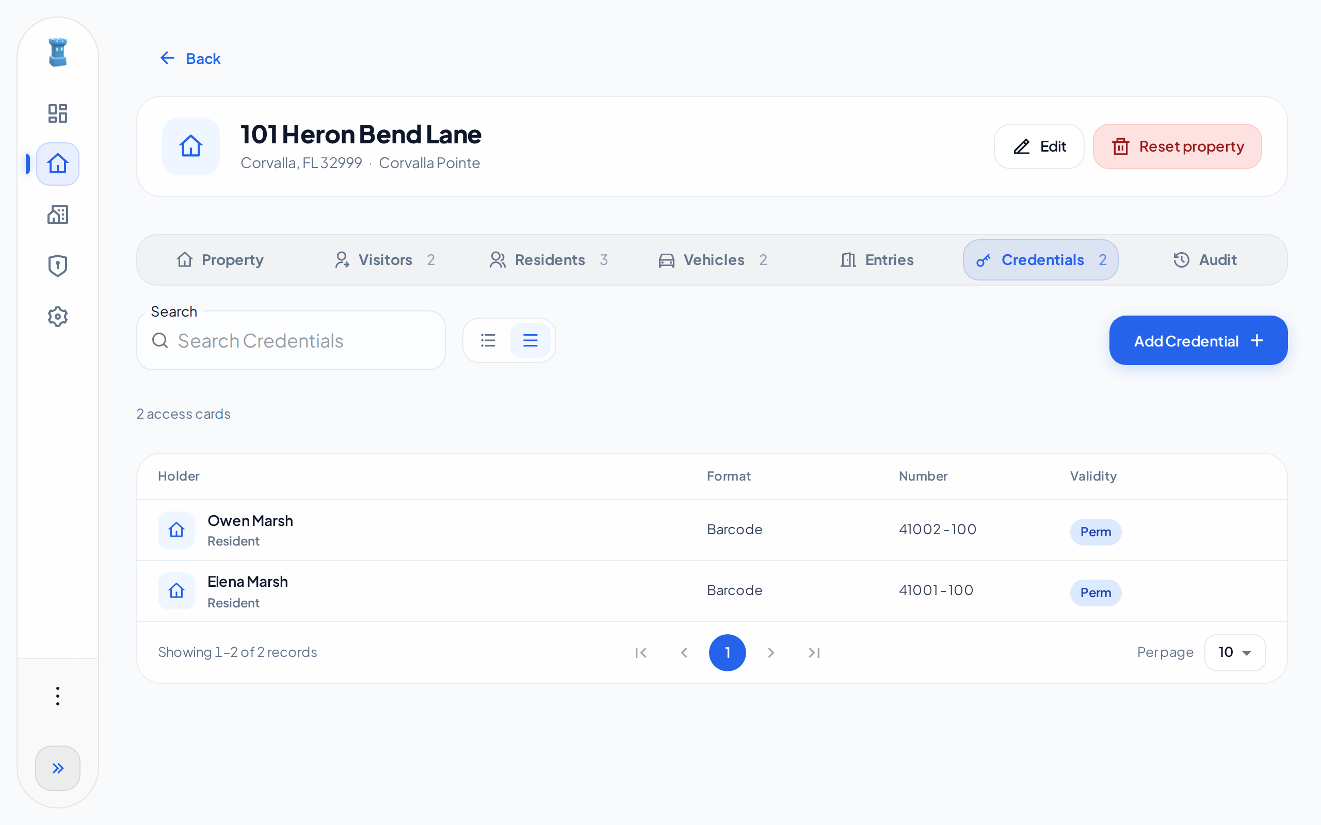The width and height of the screenshot is (1321, 825).
Task: Select page 1 in pagination
Action: pyautogui.click(x=727, y=653)
